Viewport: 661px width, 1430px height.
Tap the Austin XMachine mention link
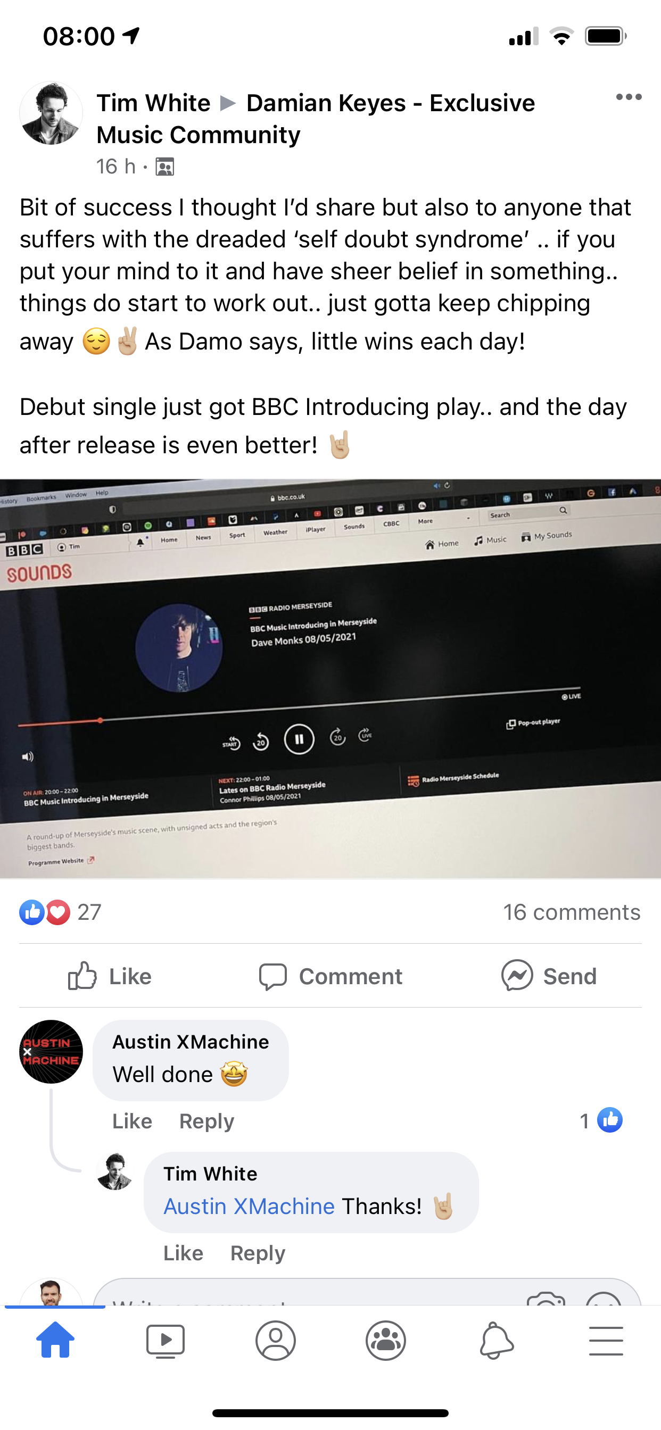249,1206
